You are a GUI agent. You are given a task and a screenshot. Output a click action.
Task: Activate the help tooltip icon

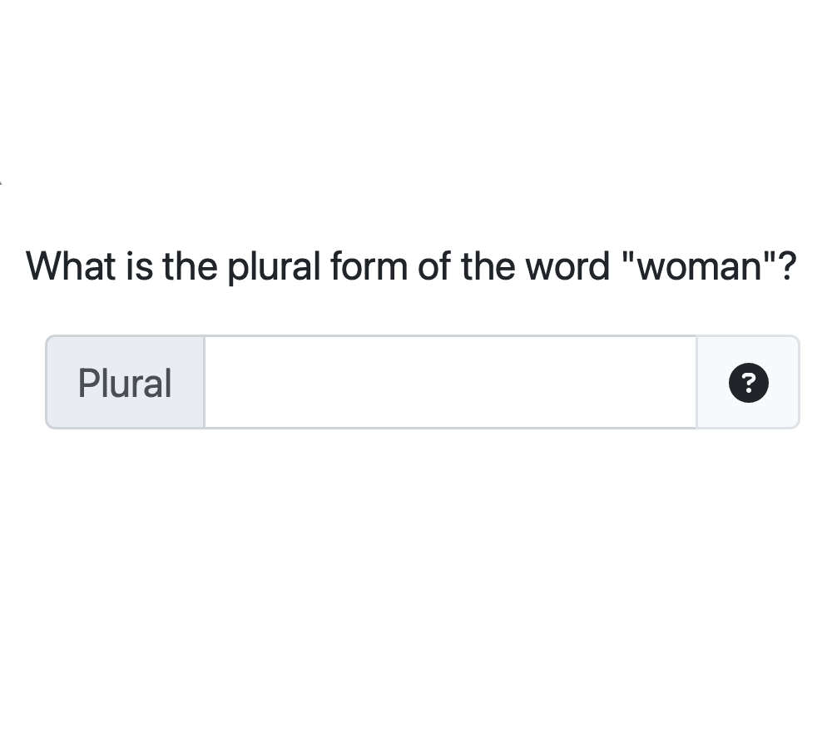[748, 383]
